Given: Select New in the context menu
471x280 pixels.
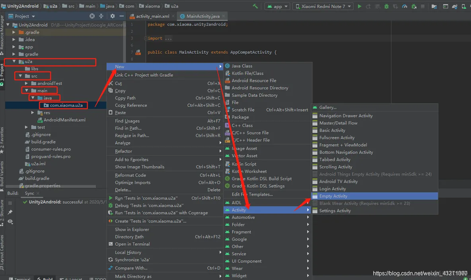Looking at the screenshot, I should pos(165,67).
